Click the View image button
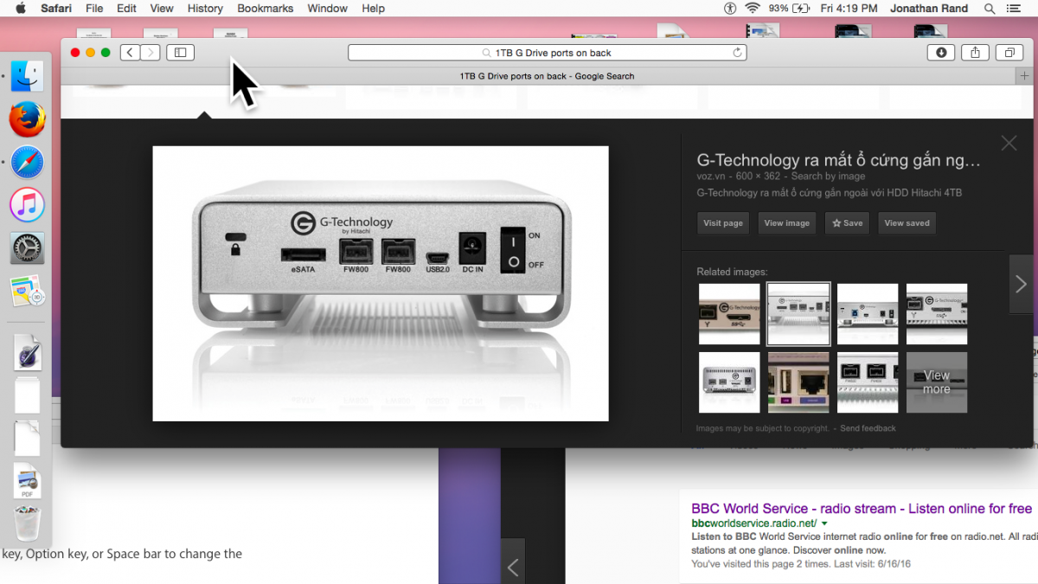This screenshot has width=1038, height=584. [x=787, y=223]
